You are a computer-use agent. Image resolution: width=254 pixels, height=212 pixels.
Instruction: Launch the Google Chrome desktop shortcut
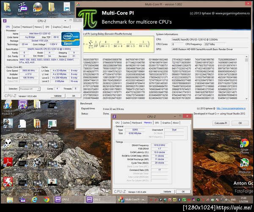(x=245, y=146)
